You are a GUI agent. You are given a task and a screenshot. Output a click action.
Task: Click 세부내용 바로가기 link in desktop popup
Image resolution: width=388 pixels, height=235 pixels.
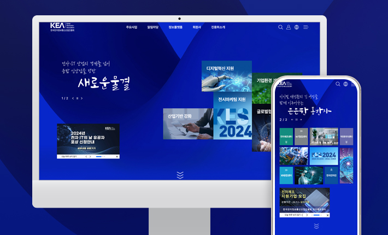pyautogui.click(x=86, y=149)
